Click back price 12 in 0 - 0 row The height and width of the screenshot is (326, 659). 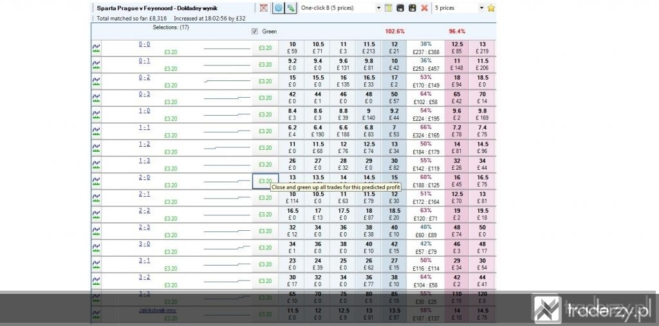point(394,48)
